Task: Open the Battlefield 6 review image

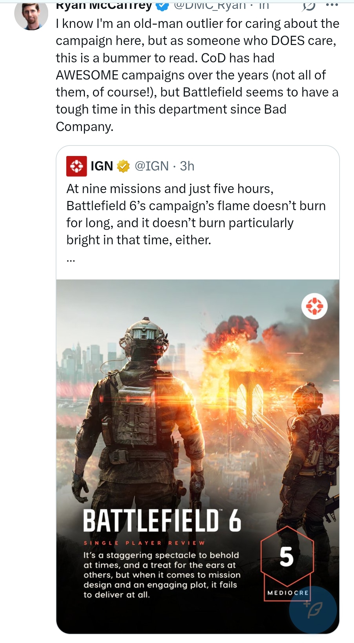Action: coord(198,410)
